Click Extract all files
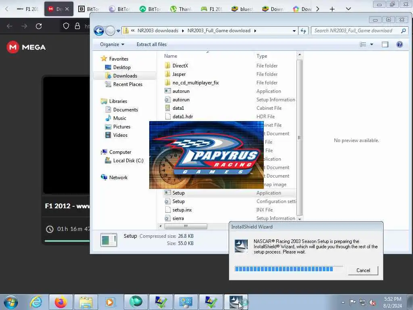The width and height of the screenshot is (413, 310). tap(152, 44)
